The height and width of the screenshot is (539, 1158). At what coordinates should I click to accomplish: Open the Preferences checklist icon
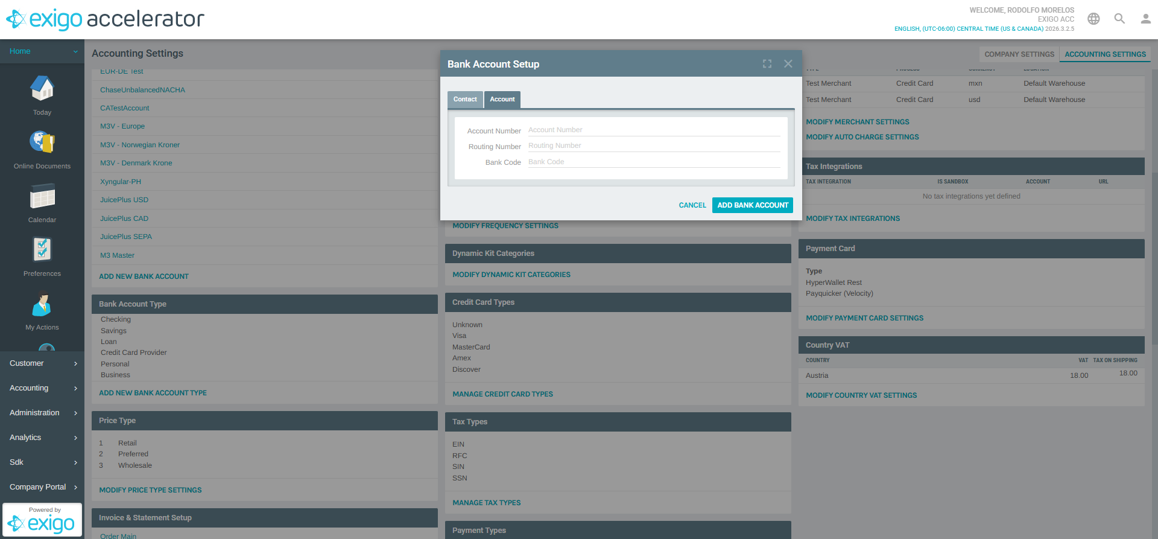point(42,249)
